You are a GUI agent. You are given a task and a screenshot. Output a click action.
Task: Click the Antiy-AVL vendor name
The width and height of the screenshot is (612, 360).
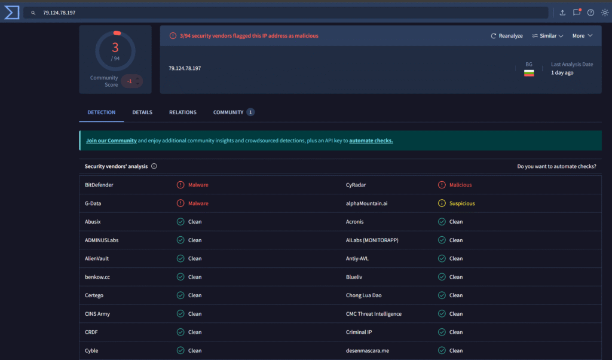[357, 258]
